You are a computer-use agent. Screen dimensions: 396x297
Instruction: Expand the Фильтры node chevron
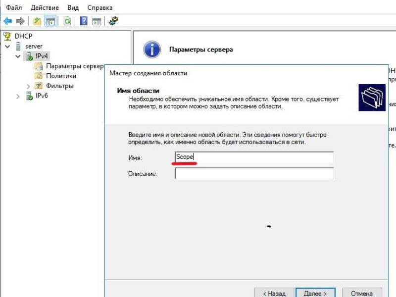[x=28, y=86]
